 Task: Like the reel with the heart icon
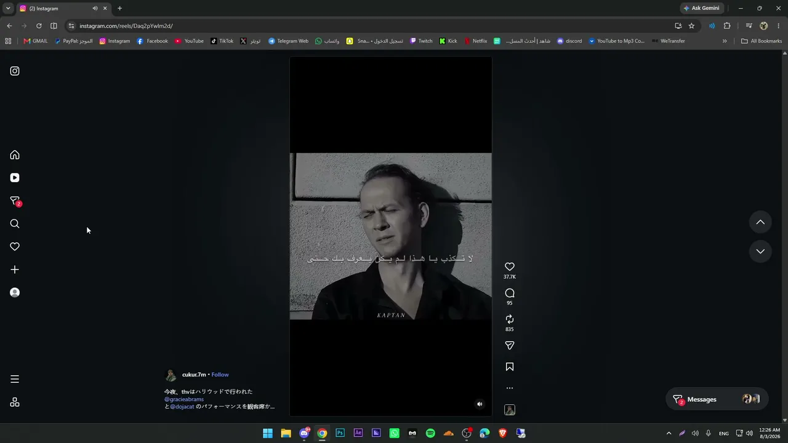[510, 266]
